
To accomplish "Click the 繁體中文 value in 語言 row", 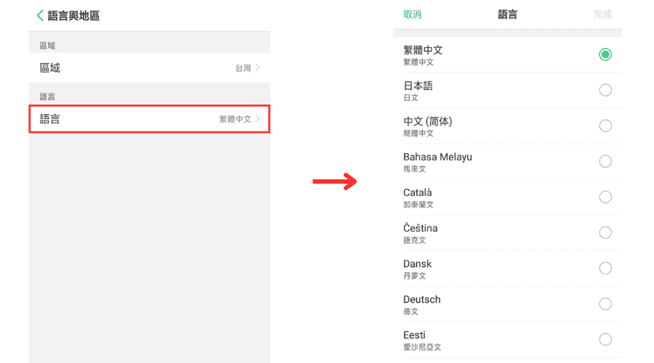I will pyautogui.click(x=235, y=119).
